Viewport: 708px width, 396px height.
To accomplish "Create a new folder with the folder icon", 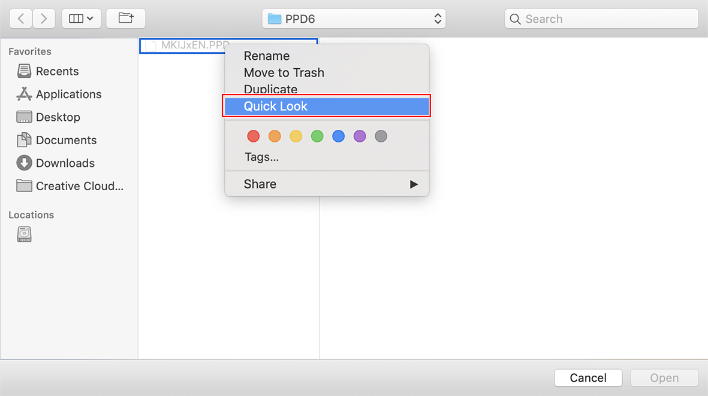I will pyautogui.click(x=126, y=18).
